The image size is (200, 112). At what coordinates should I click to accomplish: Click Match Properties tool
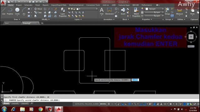tap(136, 12)
